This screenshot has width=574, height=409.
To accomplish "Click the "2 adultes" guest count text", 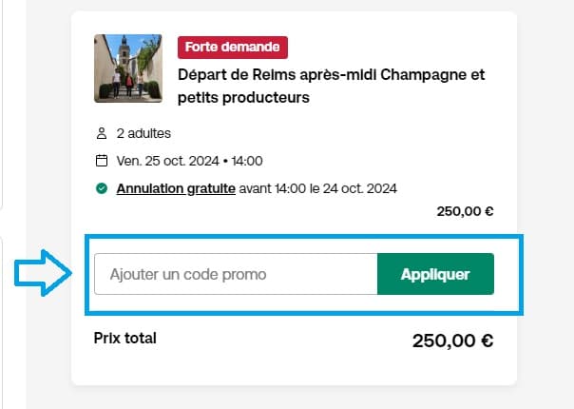I will (143, 134).
